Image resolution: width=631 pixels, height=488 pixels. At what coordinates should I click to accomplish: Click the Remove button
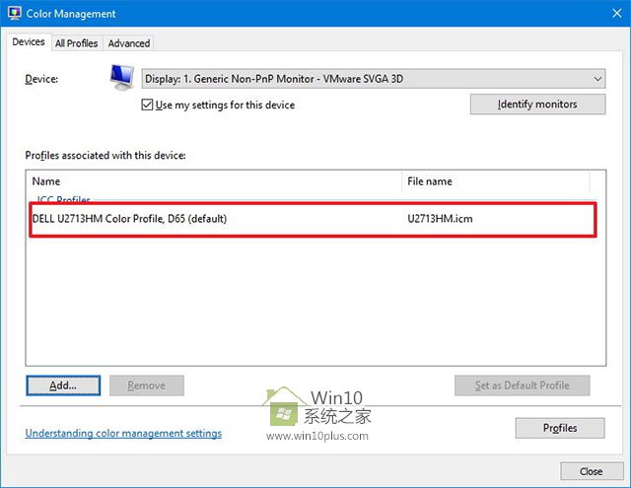point(147,385)
